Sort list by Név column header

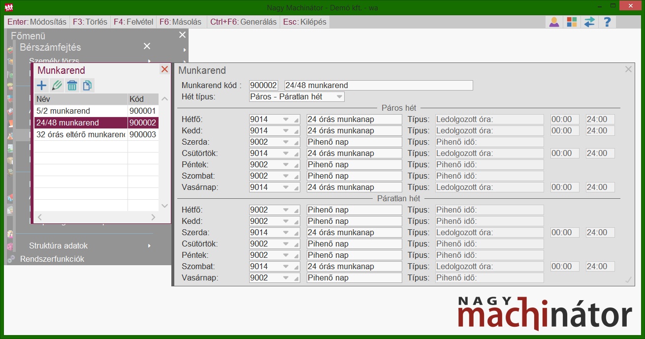pos(81,99)
